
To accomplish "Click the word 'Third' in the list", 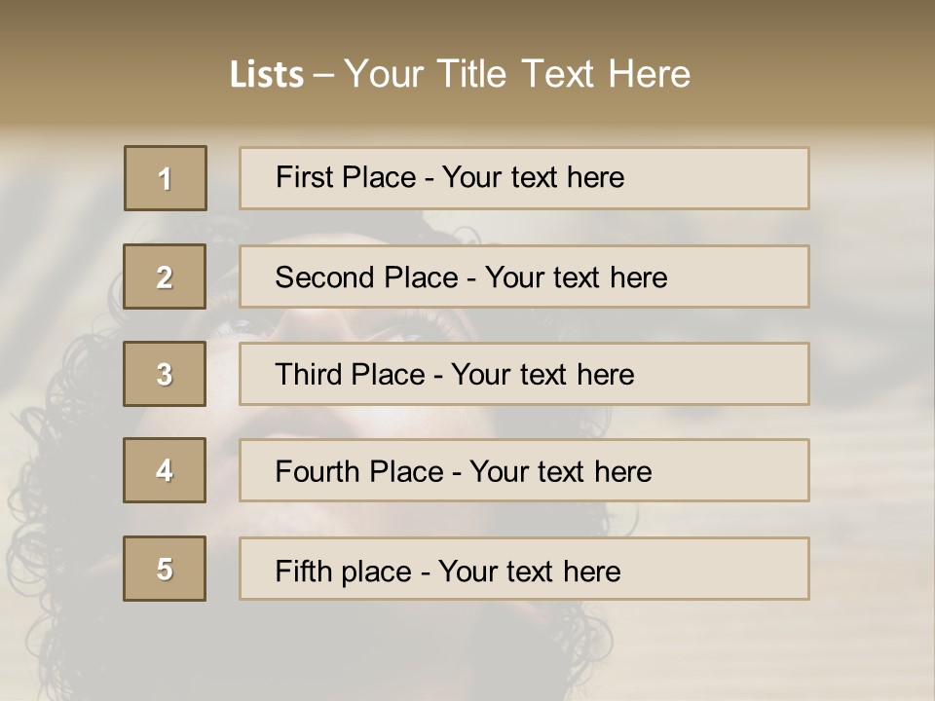I will coord(309,375).
